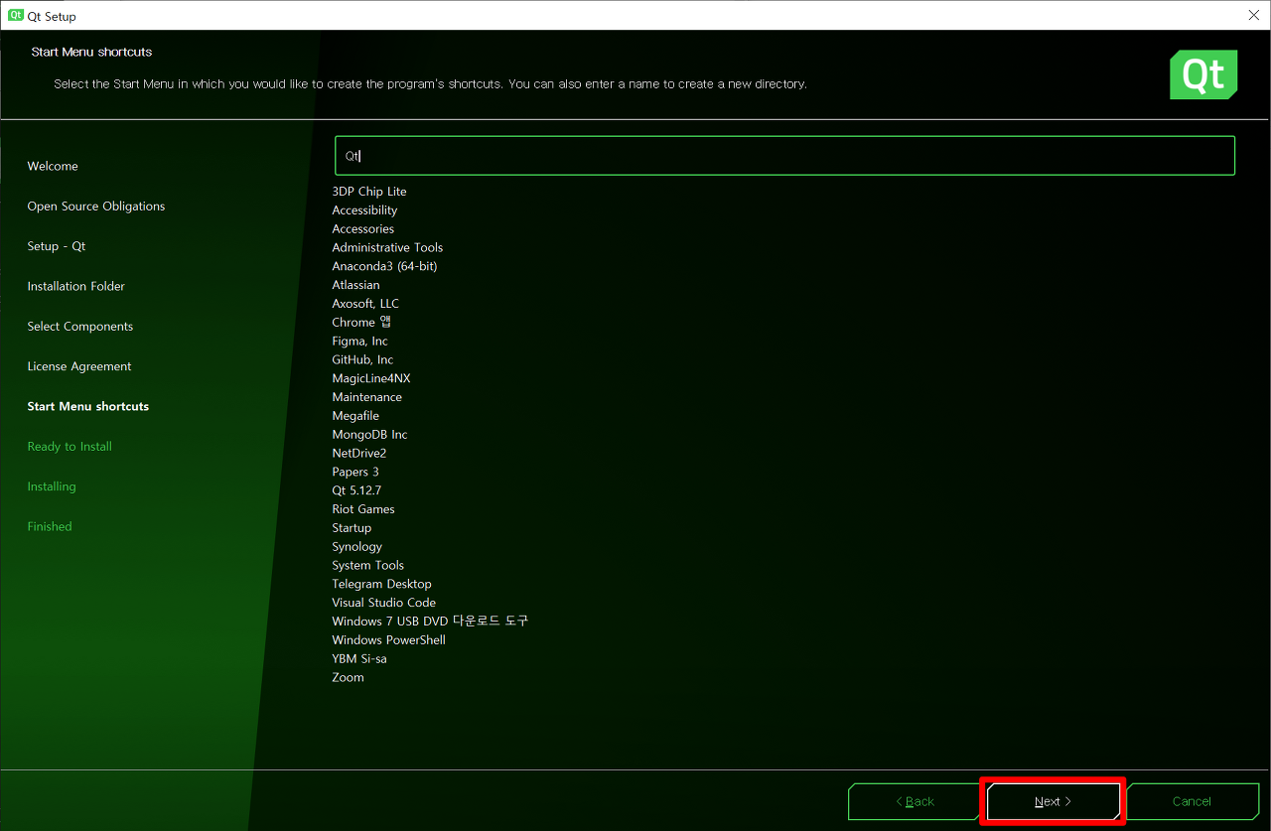The height and width of the screenshot is (831, 1271).
Task: Select Papers 3 entry
Action: [x=355, y=473]
